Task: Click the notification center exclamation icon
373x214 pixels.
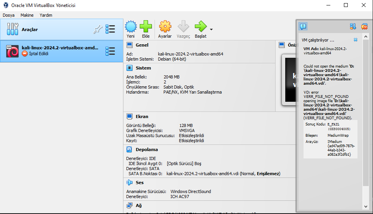Action: pos(303,26)
